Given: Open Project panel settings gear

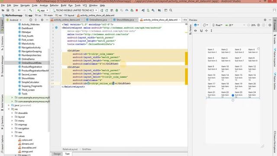Looking at the screenshot, I should point(42,20).
